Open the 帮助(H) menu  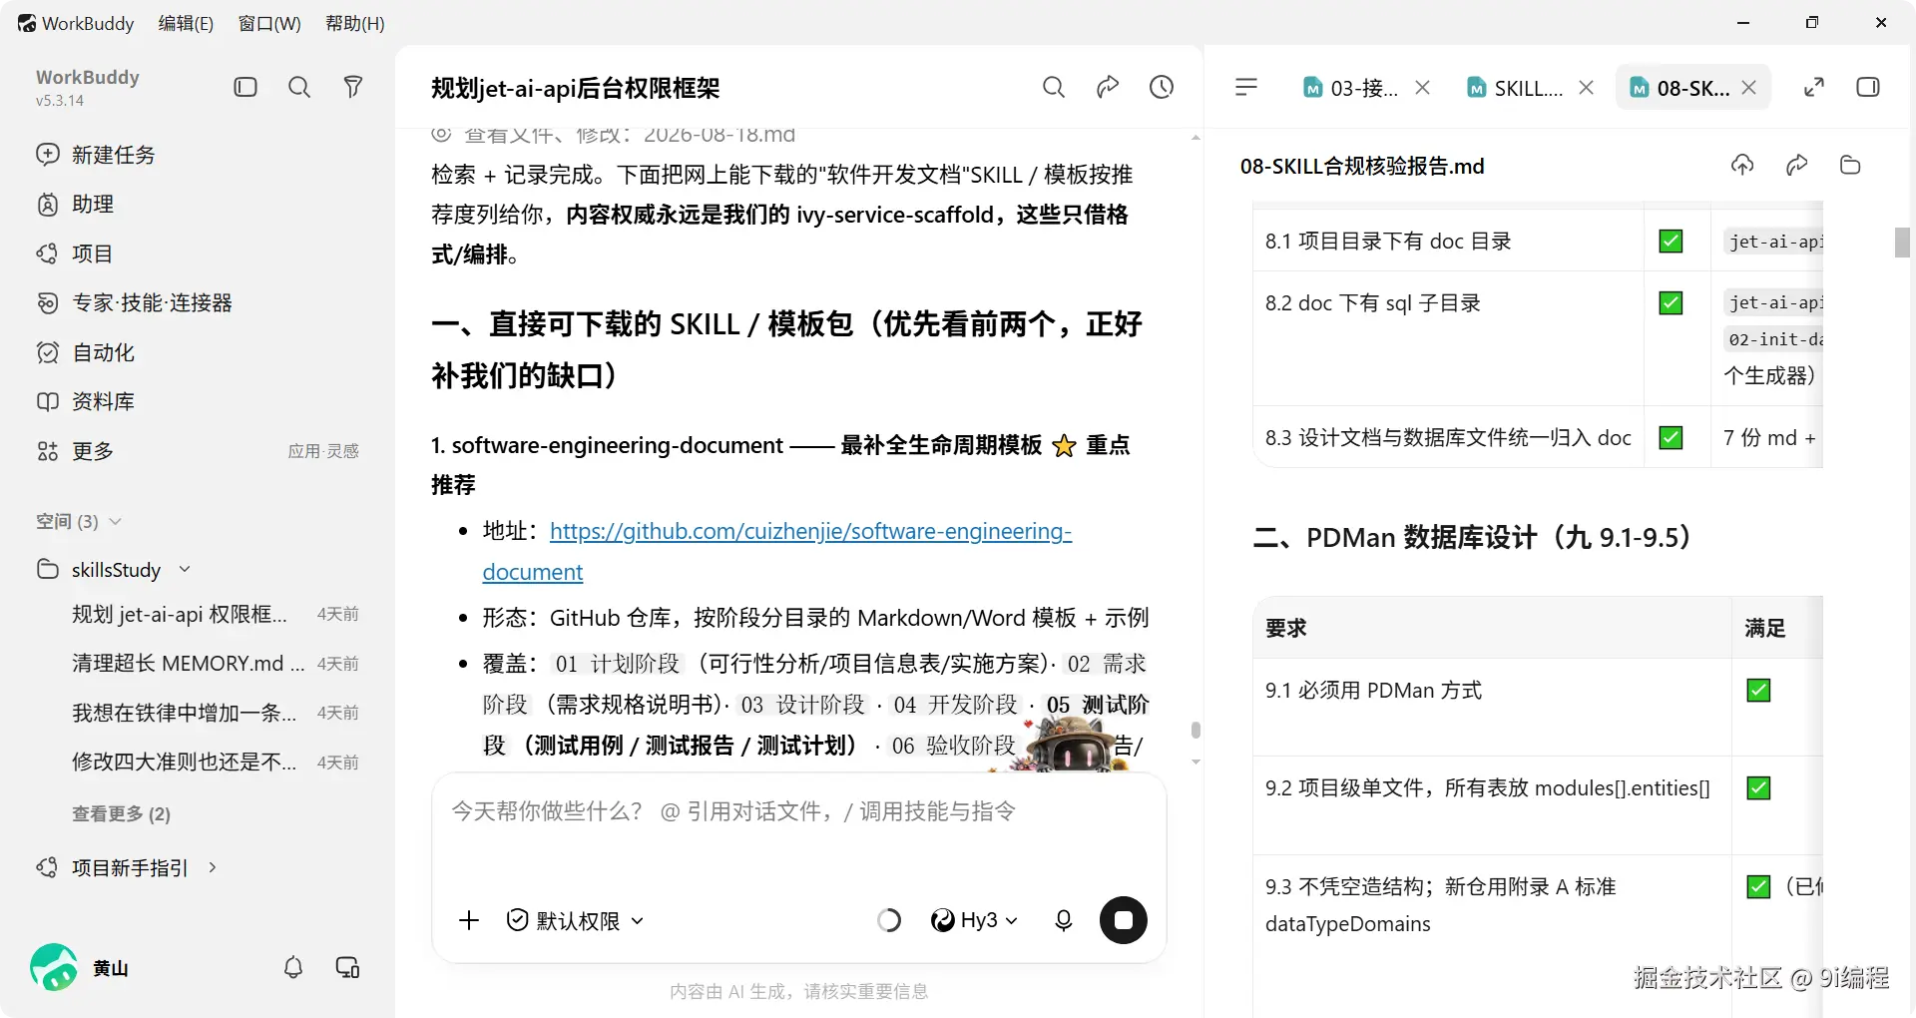(355, 23)
